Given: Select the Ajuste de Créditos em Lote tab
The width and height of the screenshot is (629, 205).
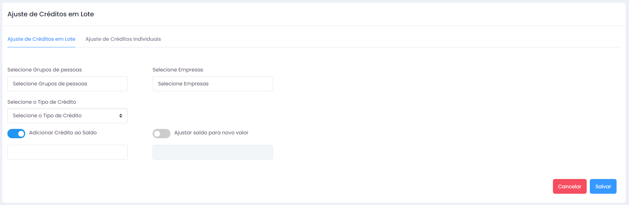Looking at the screenshot, I should point(42,39).
